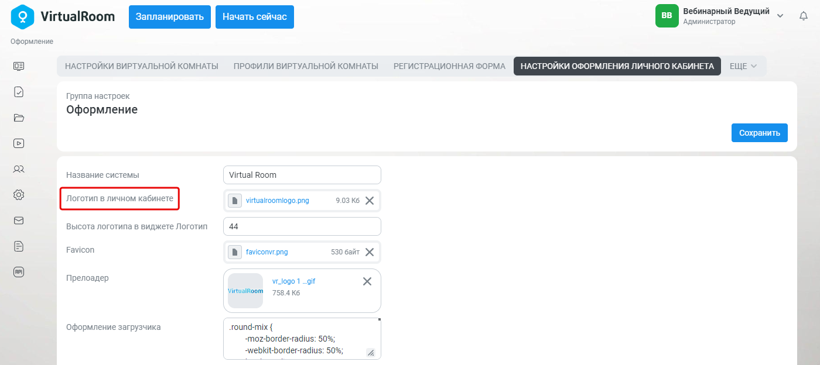Click the 758.4 Кб file size
Image resolution: width=820 pixels, height=365 pixels.
pos(286,293)
